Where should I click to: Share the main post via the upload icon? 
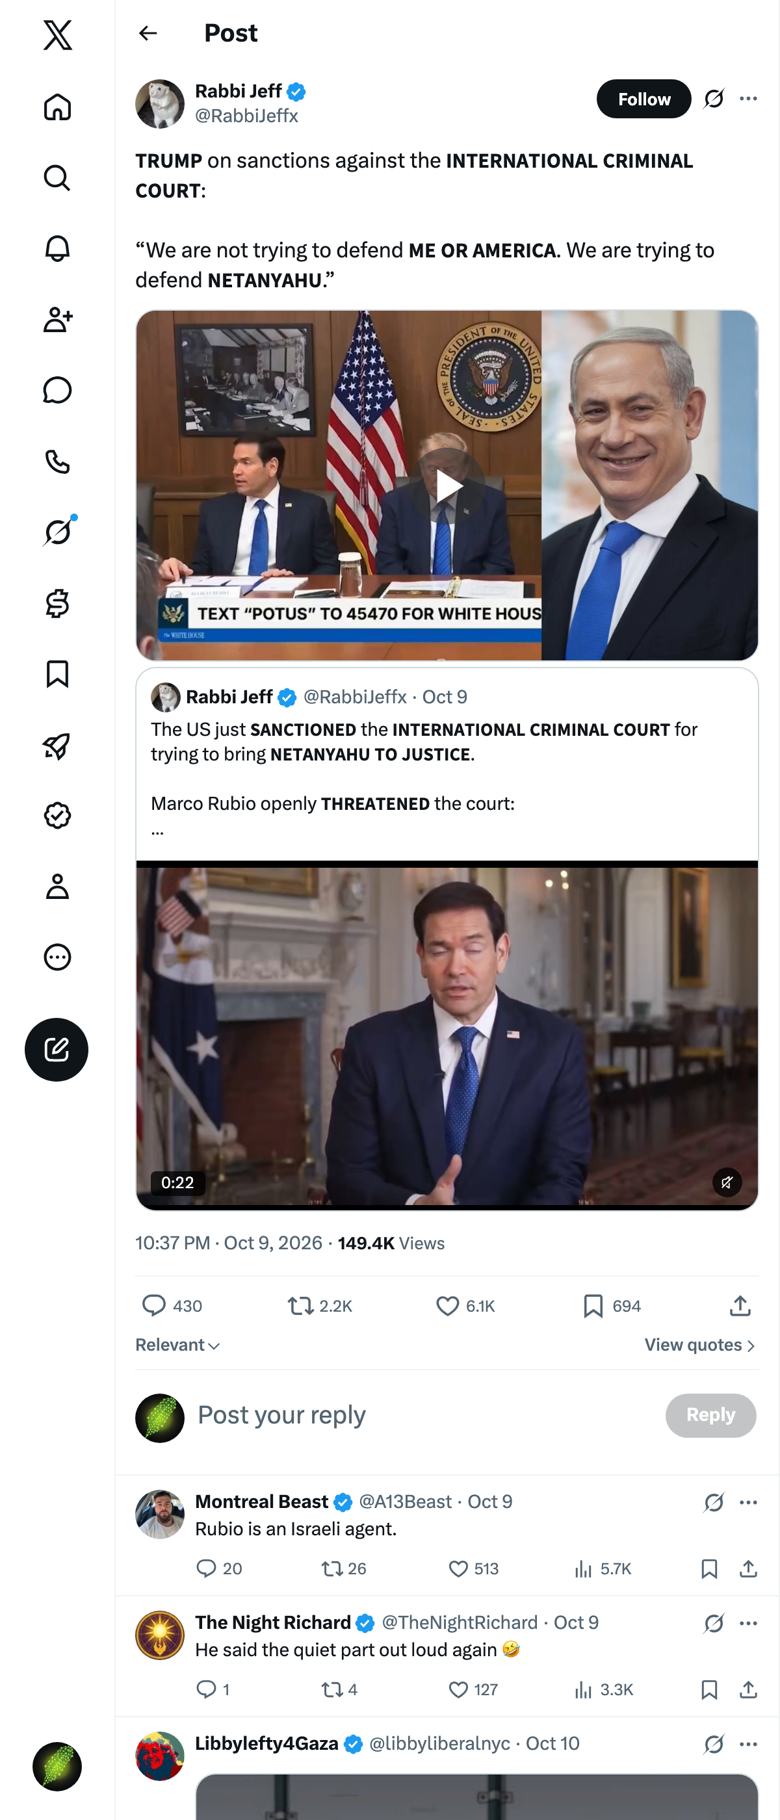tap(740, 1306)
